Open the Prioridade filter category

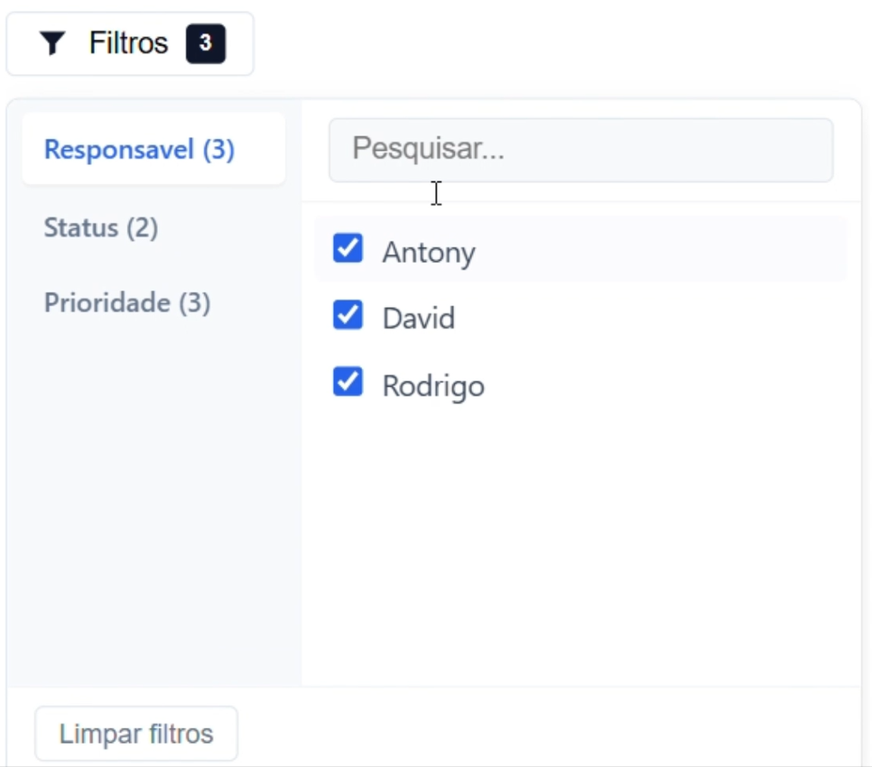pyautogui.click(x=126, y=302)
